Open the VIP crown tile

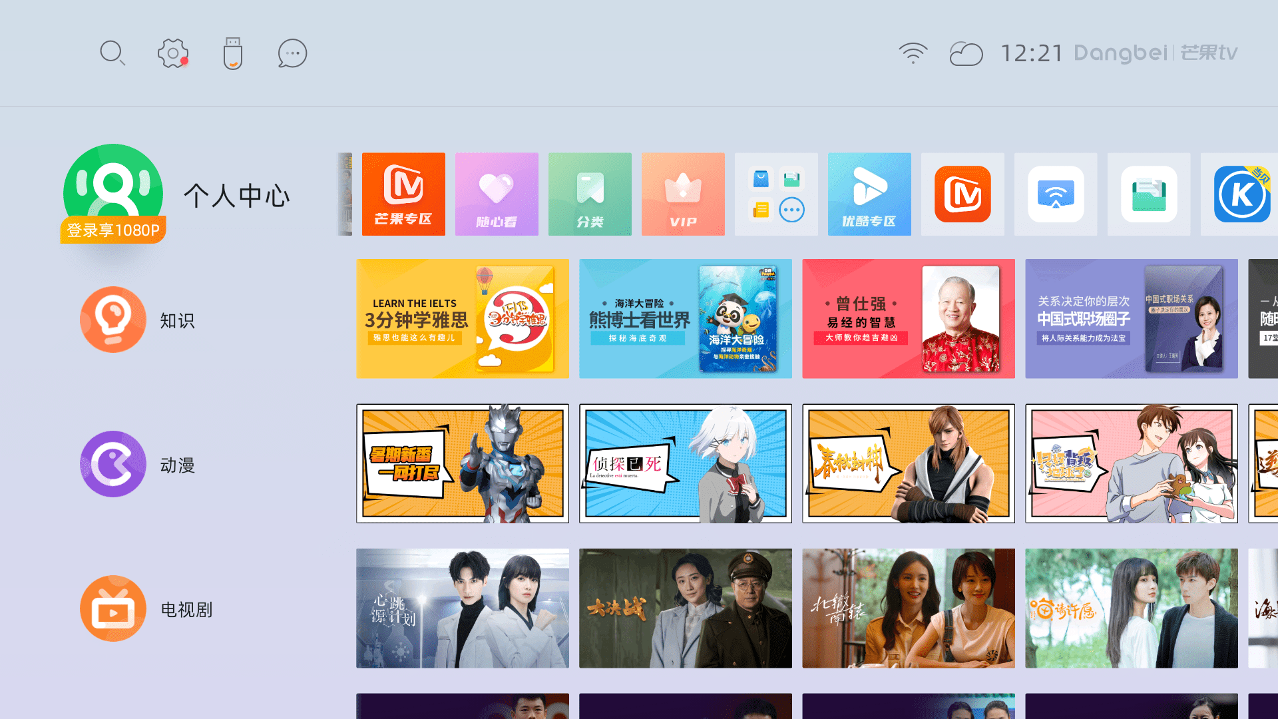point(683,194)
